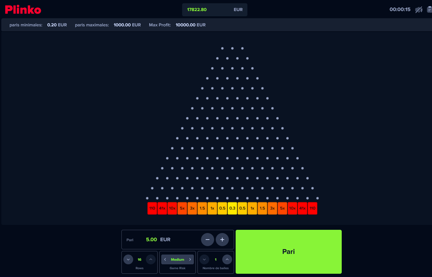This screenshot has width=432, height=277.
Task: Click the left-side 1.5 multiplier slot
Action: [202, 208]
